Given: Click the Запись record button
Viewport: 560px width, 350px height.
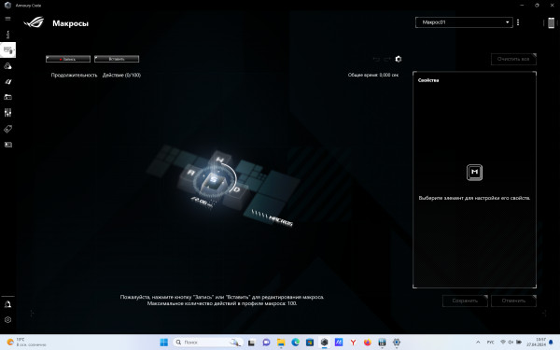Looking at the screenshot, I should click(68, 59).
